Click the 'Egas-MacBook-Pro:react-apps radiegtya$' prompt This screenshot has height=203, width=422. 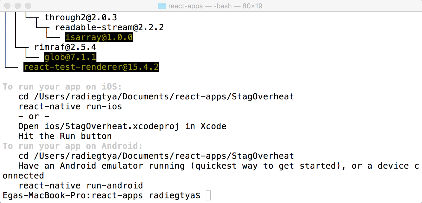coord(102,196)
